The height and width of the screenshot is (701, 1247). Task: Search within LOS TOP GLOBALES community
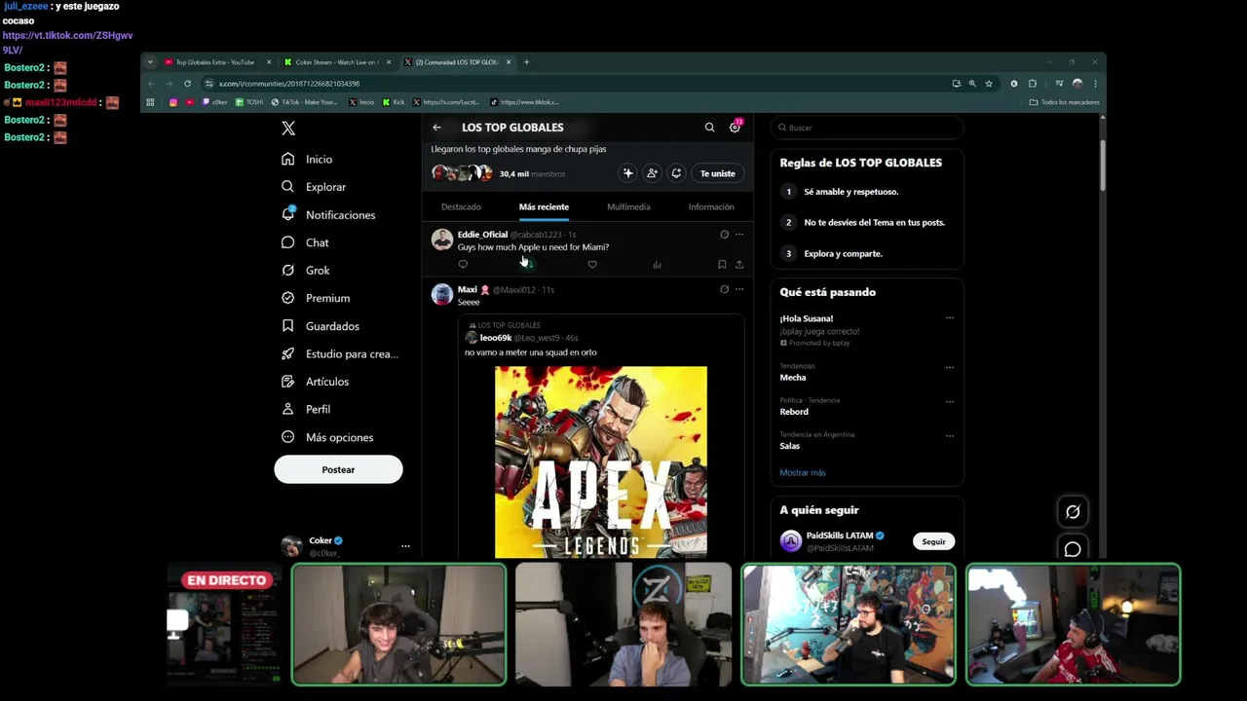click(x=709, y=128)
